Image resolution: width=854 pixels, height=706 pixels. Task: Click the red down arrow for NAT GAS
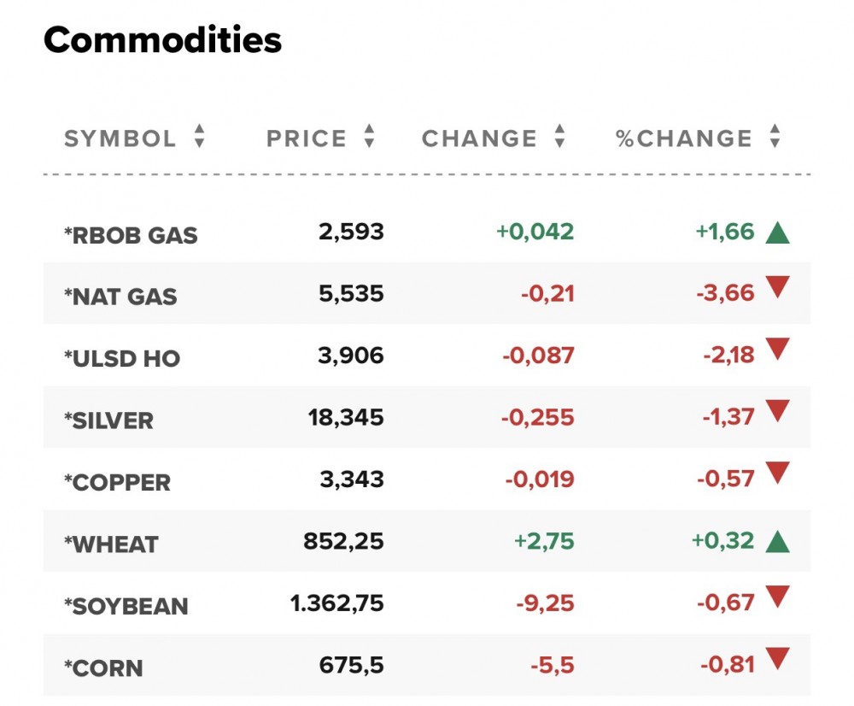click(x=777, y=288)
